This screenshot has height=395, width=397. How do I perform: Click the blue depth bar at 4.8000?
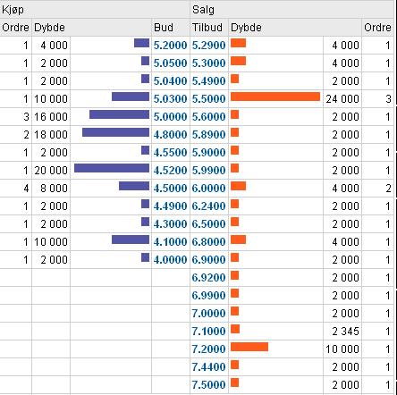[115, 132]
